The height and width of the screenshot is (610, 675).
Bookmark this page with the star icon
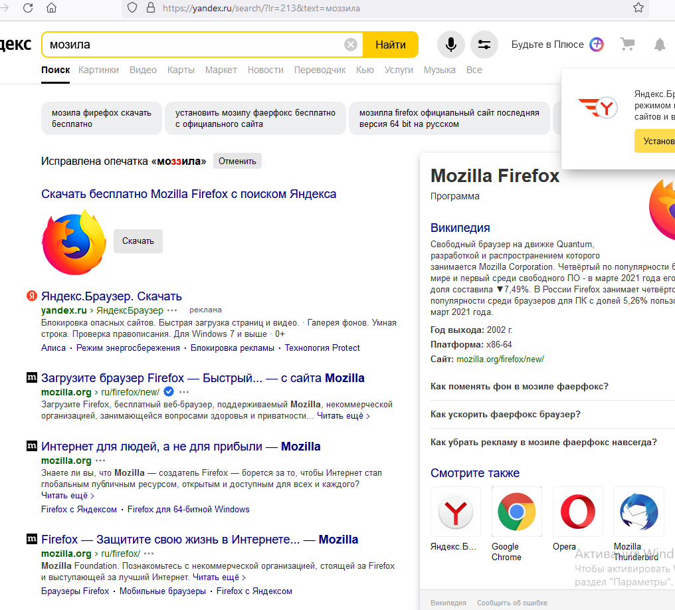[x=638, y=8]
